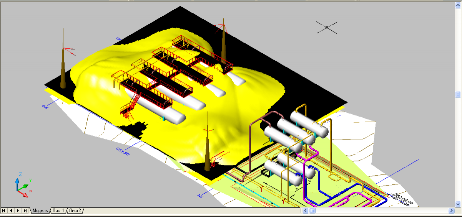Screen dimensions: 462x217
Task: Click the vertical scrollbar thumb
Action: click(458, 94)
